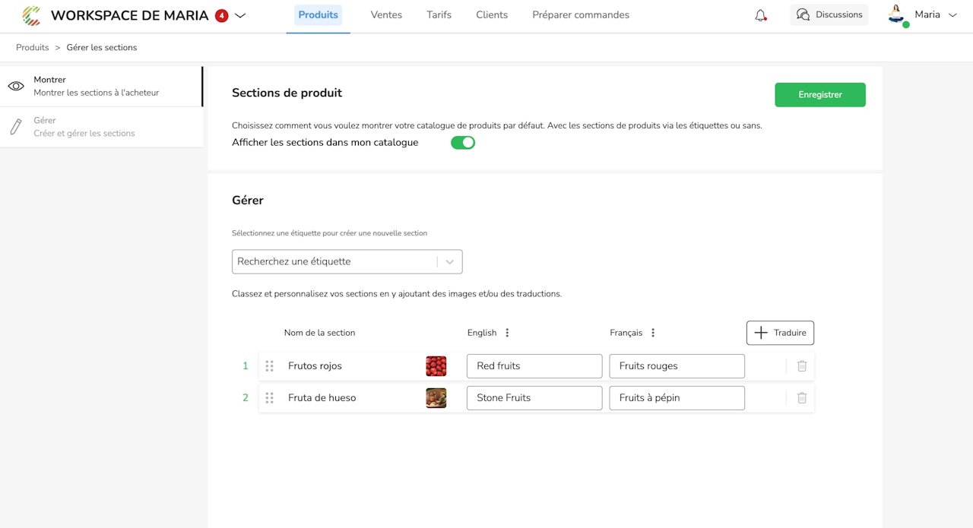Click the notification bell icon
This screenshot has height=528, width=973.
pyautogui.click(x=760, y=15)
